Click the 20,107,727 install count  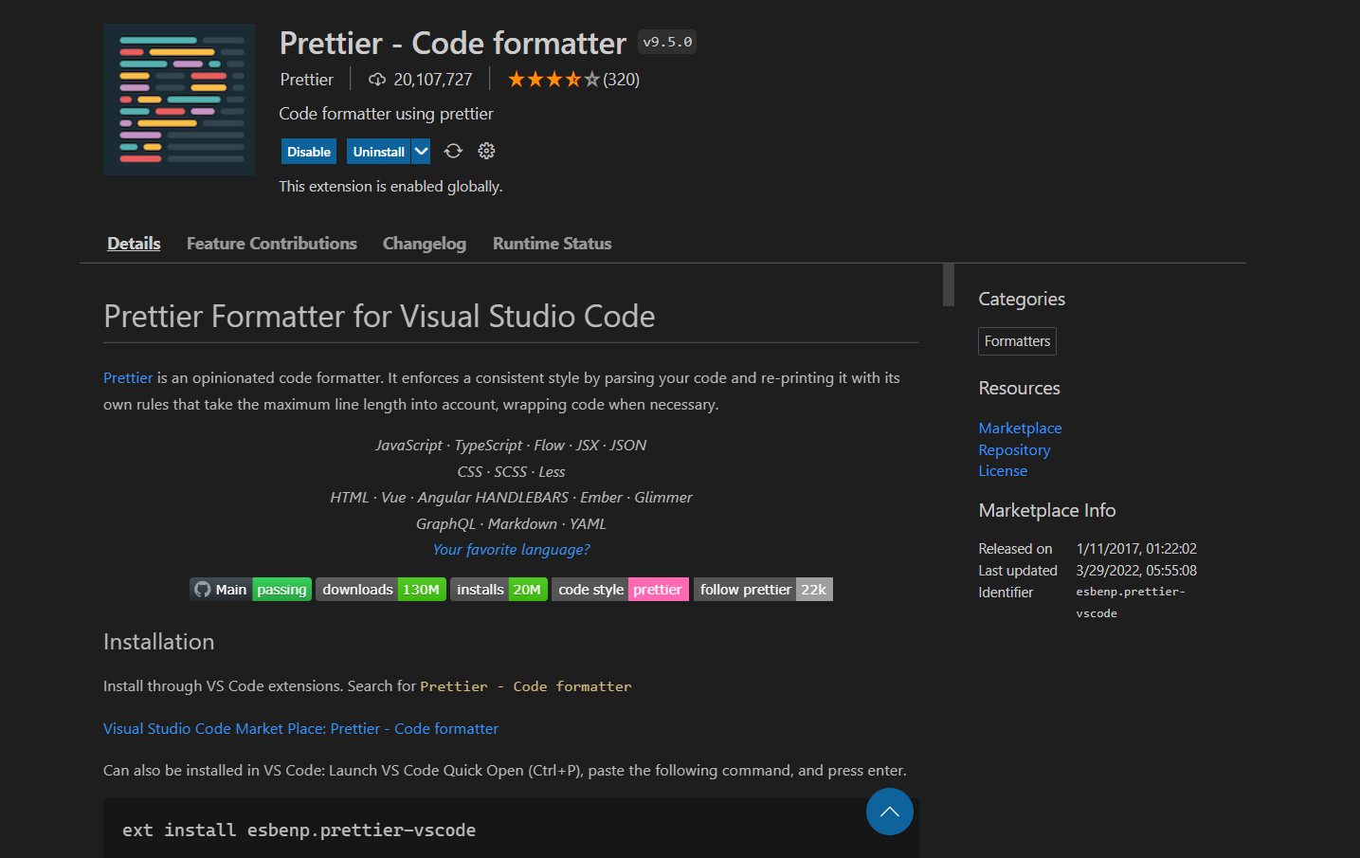433,80
